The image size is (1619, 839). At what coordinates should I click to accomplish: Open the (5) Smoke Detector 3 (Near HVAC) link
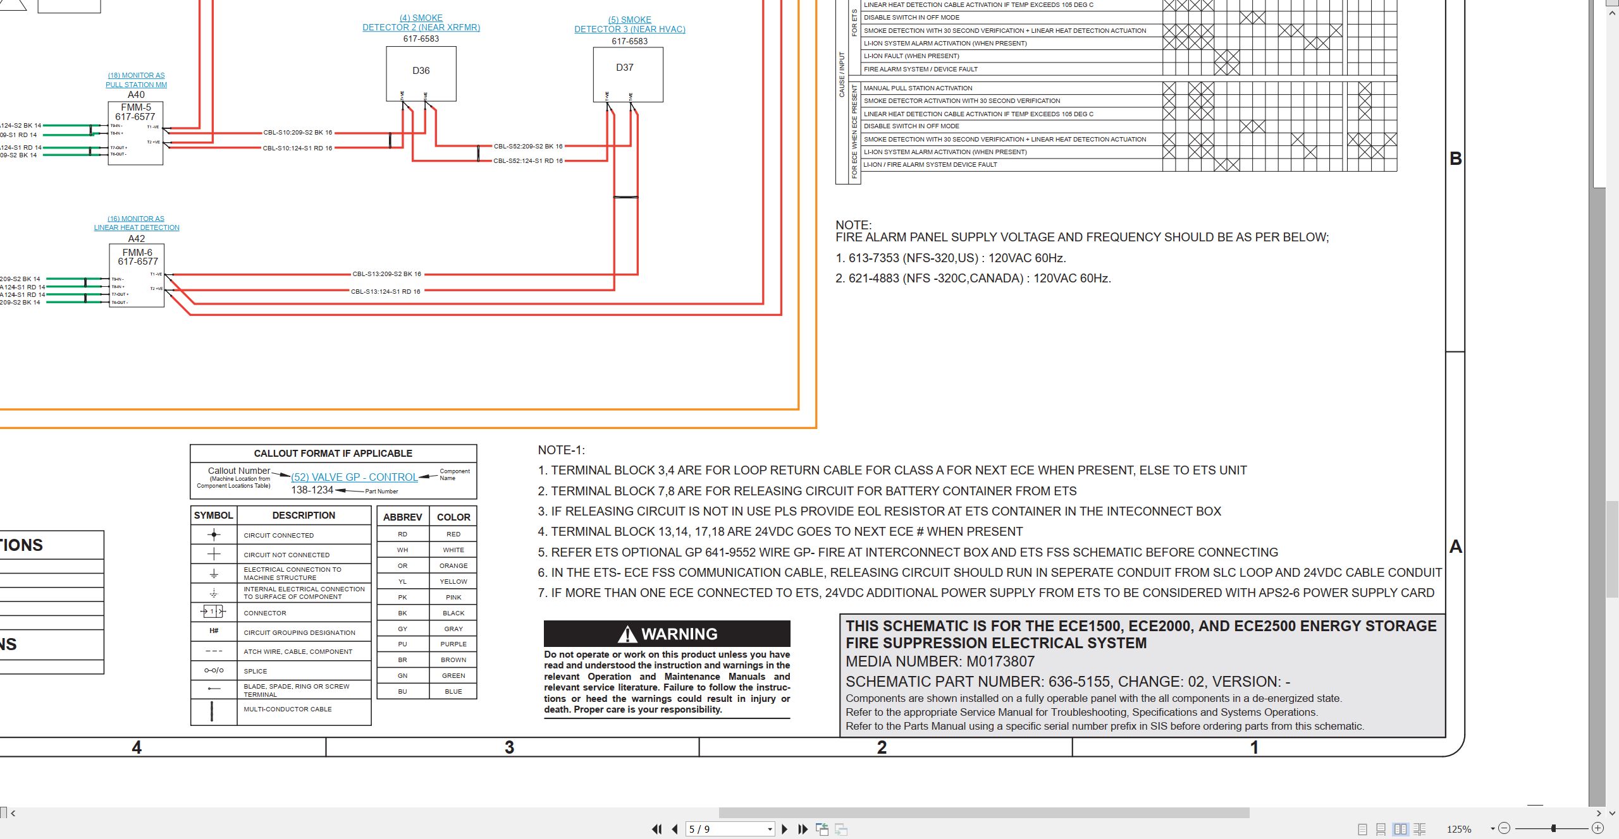(630, 25)
